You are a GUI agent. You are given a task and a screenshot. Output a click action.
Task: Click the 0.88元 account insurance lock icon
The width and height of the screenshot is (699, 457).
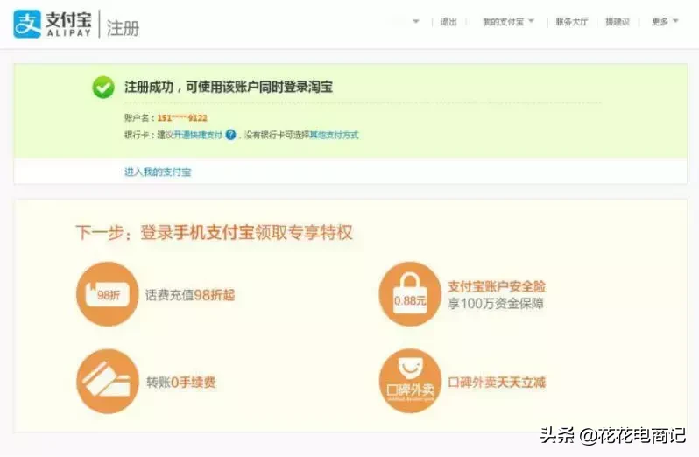[x=410, y=294]
